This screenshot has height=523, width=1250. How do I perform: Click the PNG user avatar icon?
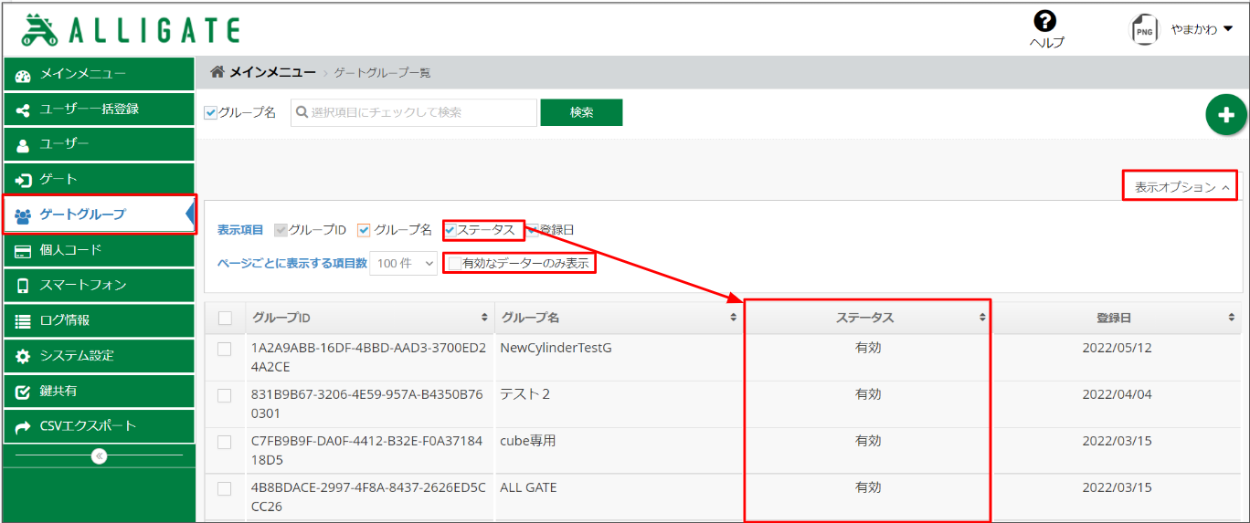1144,29
